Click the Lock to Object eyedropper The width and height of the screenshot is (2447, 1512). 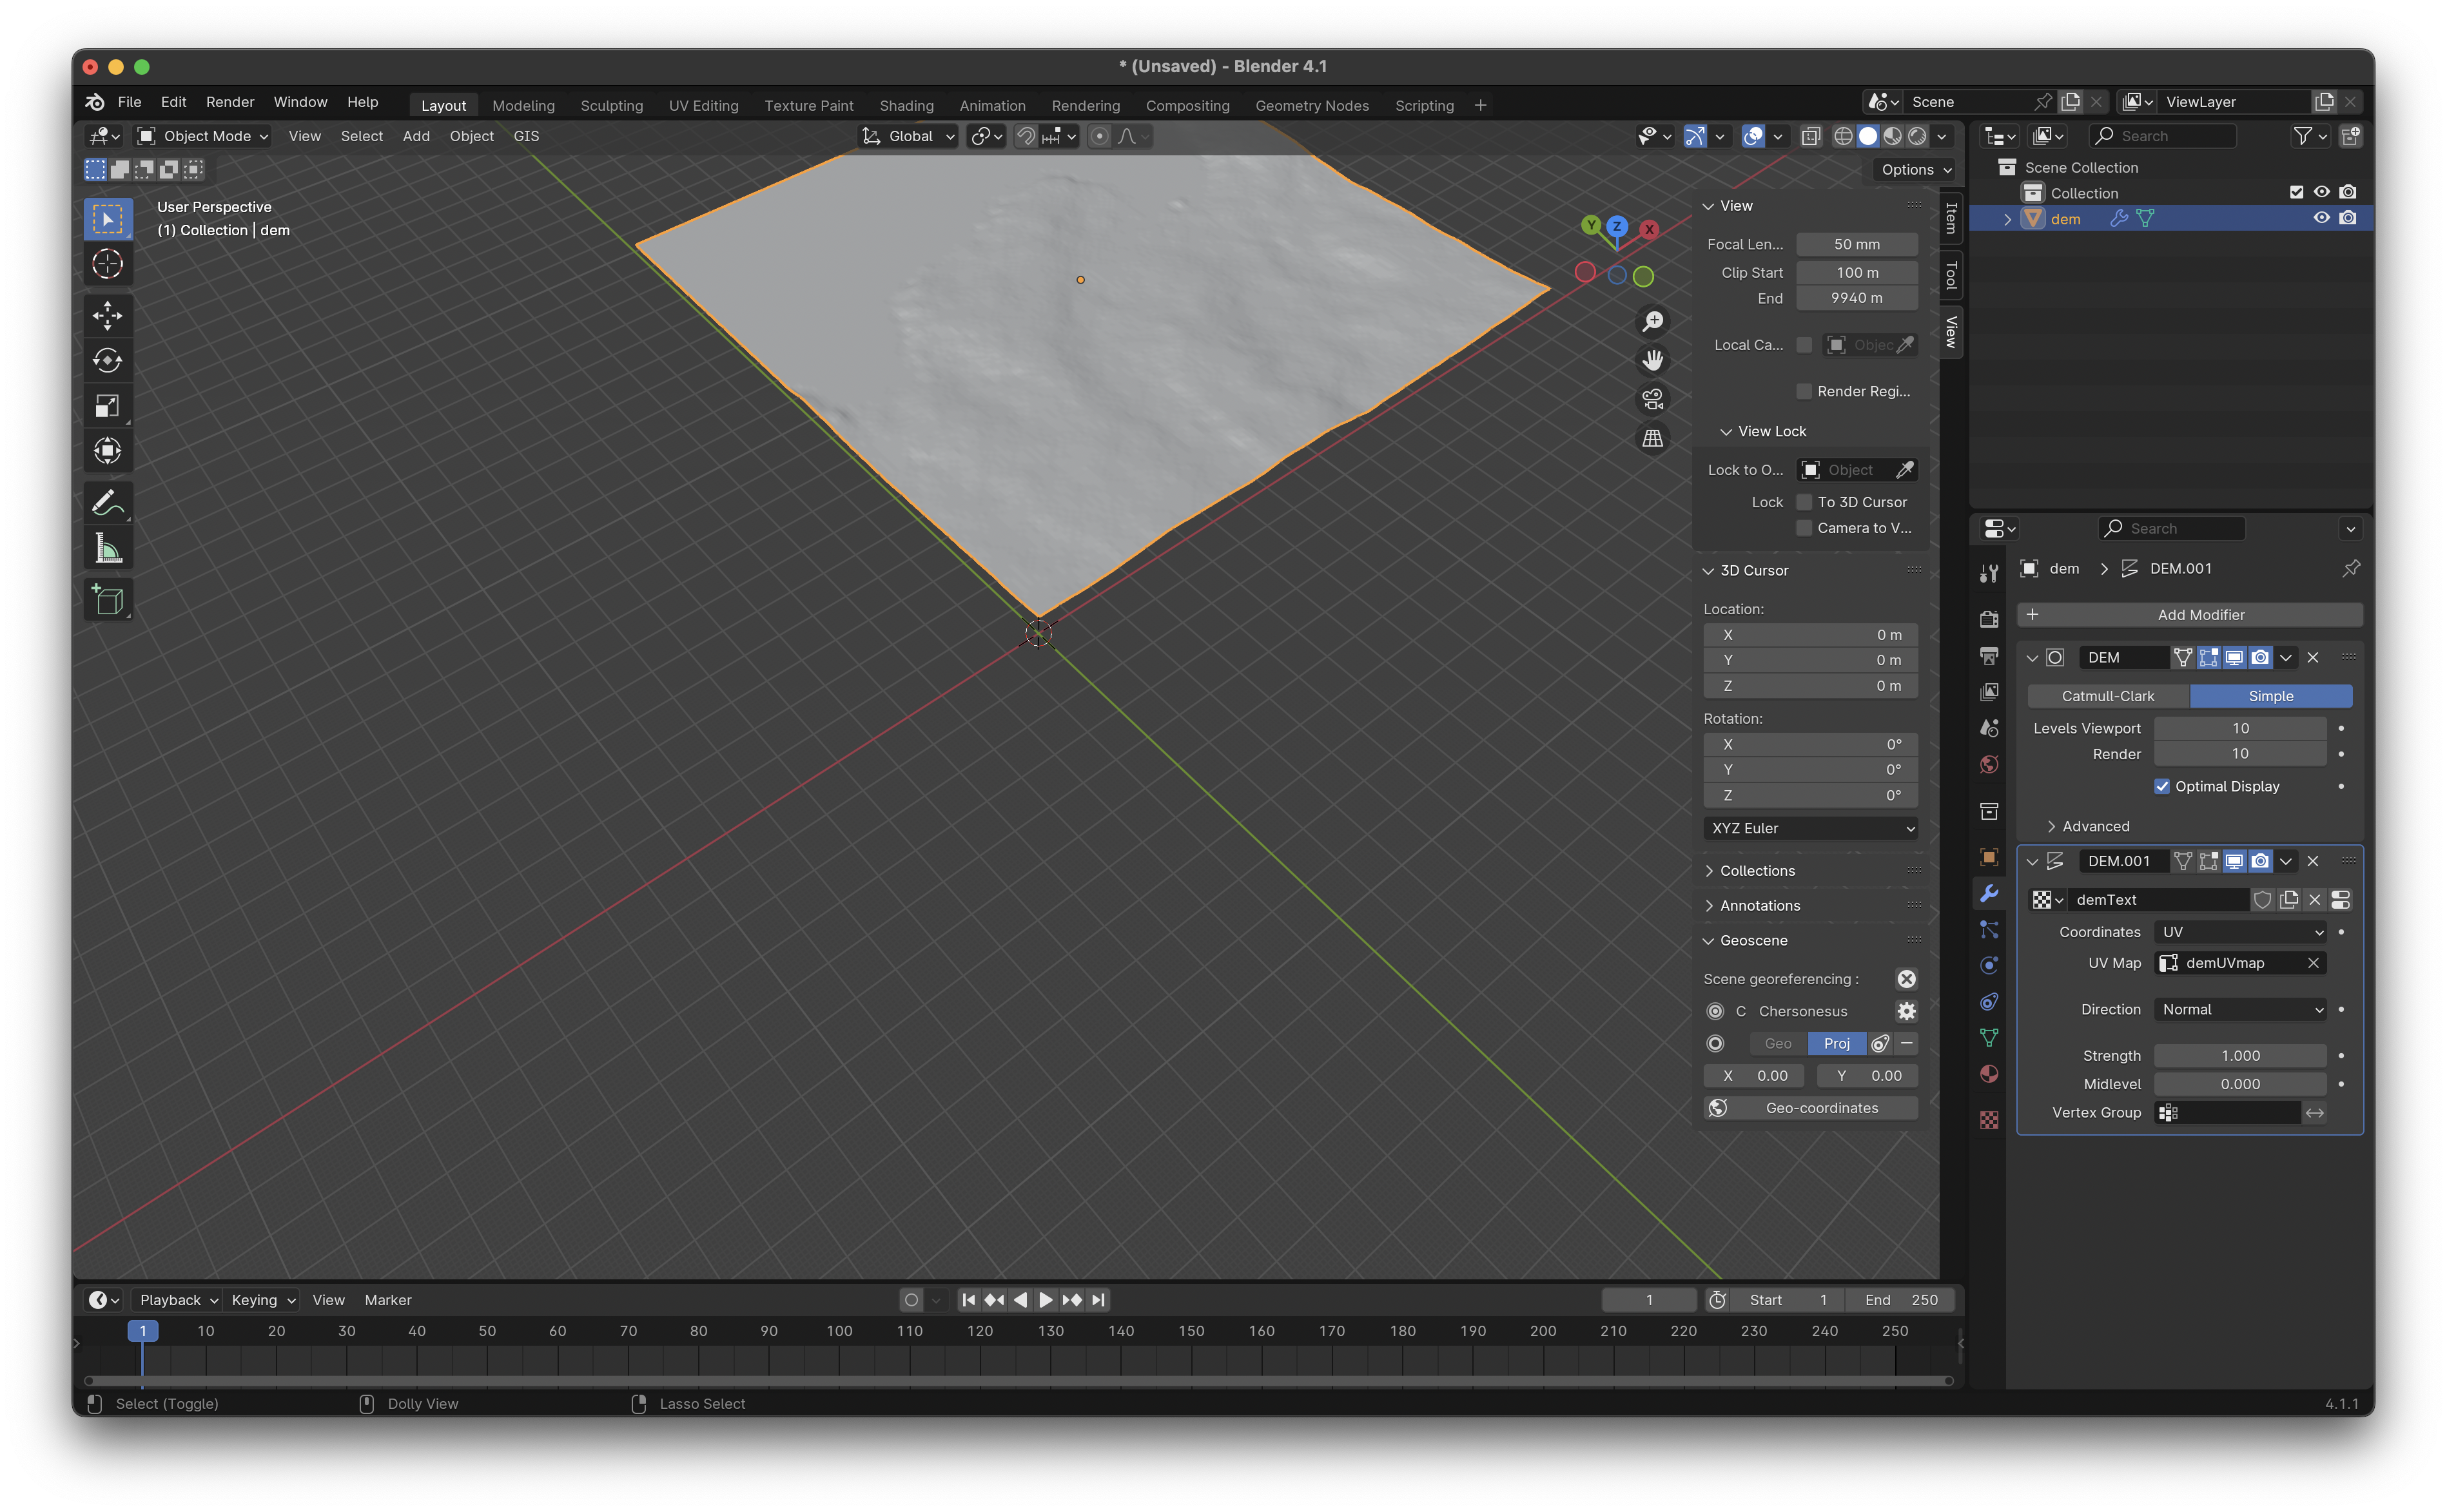click(1905, 470)
